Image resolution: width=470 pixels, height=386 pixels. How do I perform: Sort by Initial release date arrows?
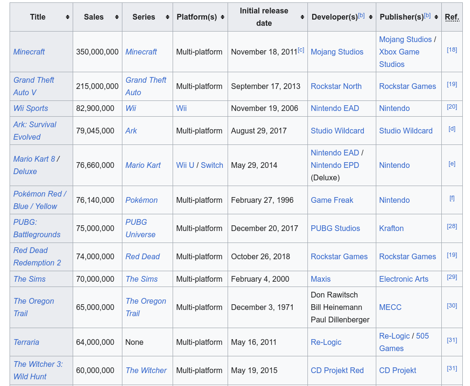302,17
